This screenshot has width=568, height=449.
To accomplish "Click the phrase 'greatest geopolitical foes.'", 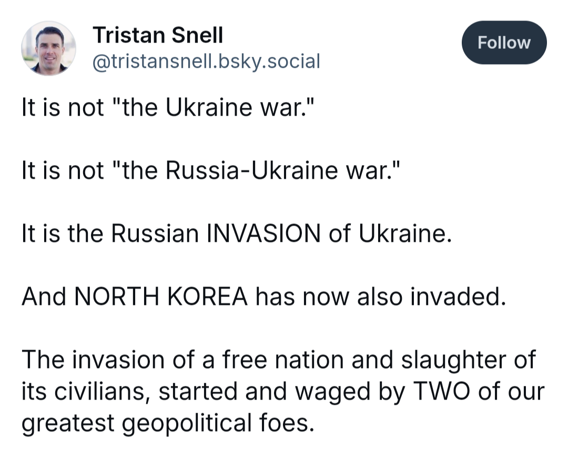I will (168, 423).
